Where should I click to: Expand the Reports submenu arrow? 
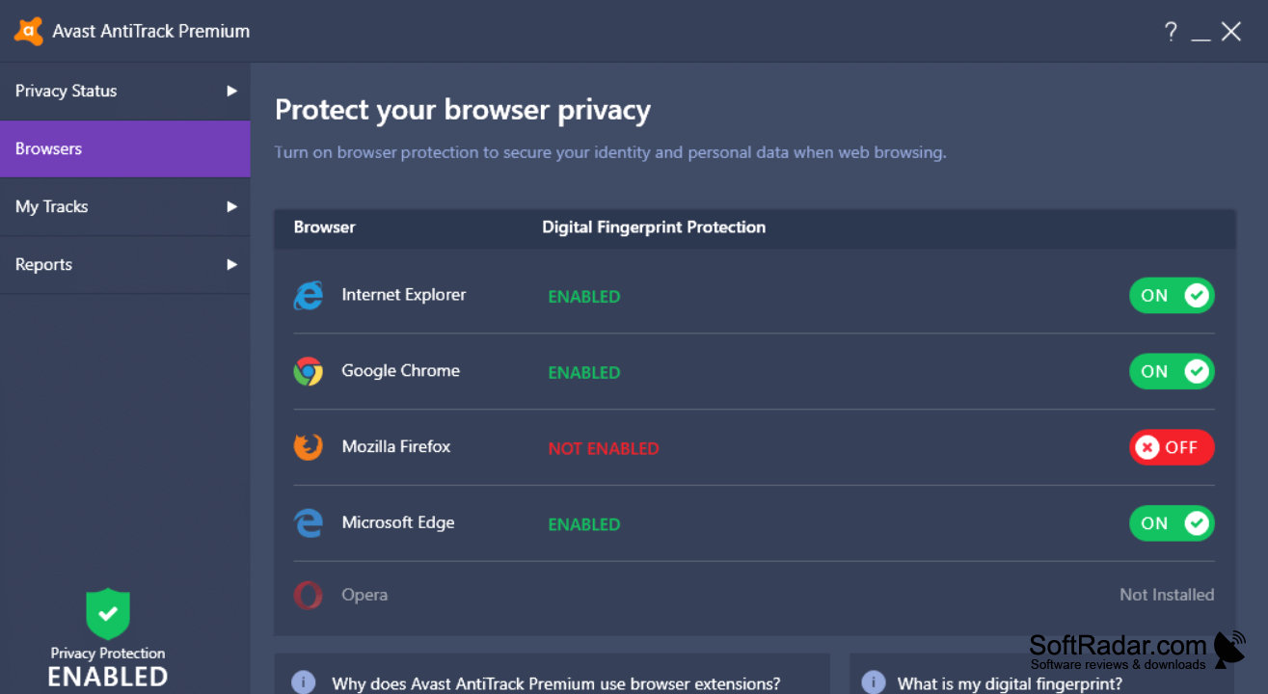click(231, 264)
